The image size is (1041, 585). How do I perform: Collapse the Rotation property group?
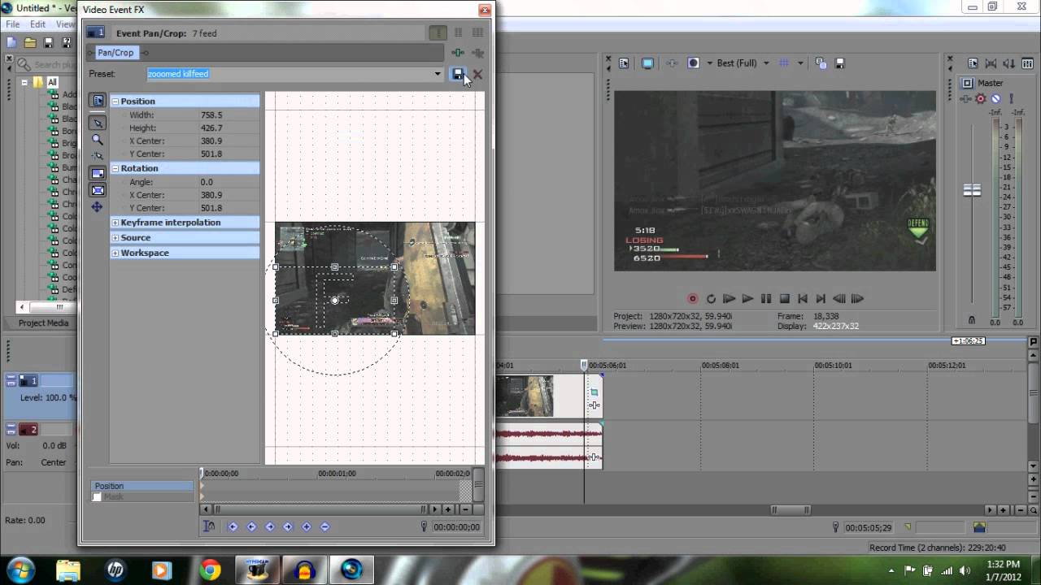(x=115, y=169)
